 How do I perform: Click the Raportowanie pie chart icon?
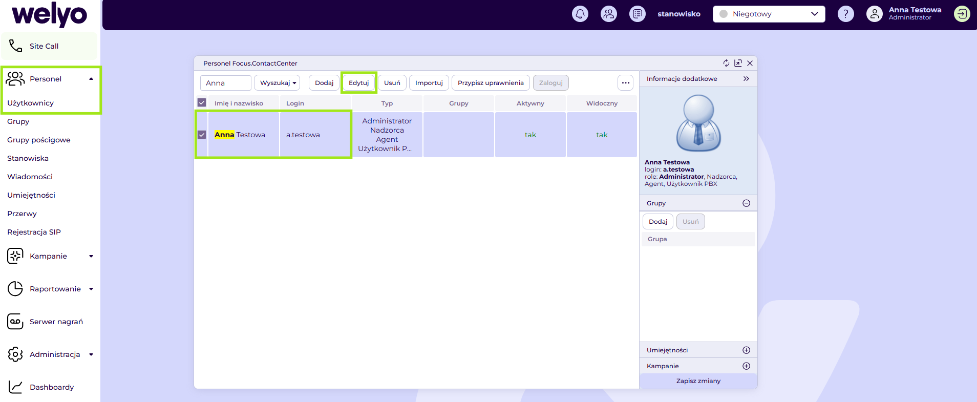15,289
